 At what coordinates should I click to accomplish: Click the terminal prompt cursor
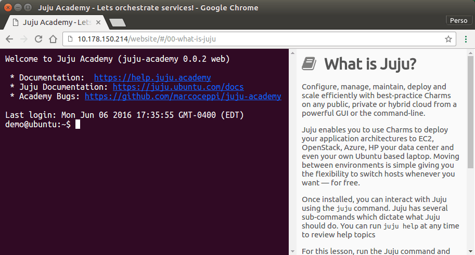point(78,125)
